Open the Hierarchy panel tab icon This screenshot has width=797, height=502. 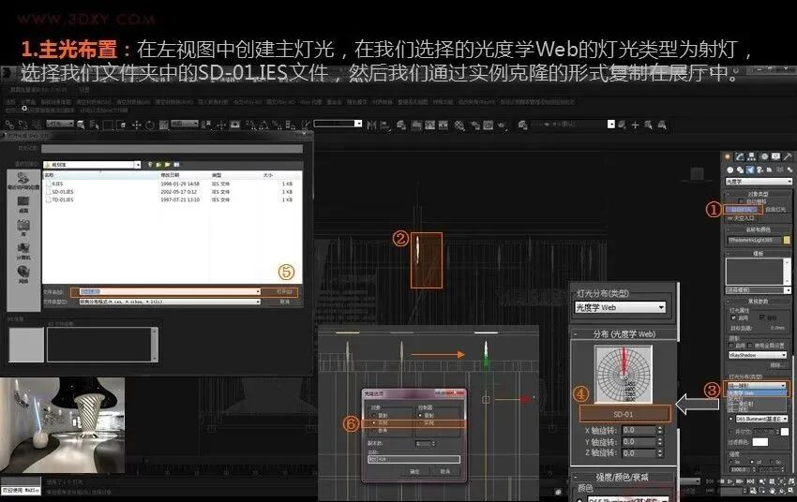click(751, 156)
